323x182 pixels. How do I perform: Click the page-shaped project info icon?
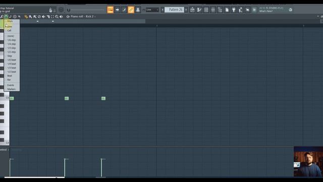(x=227, y=10)
